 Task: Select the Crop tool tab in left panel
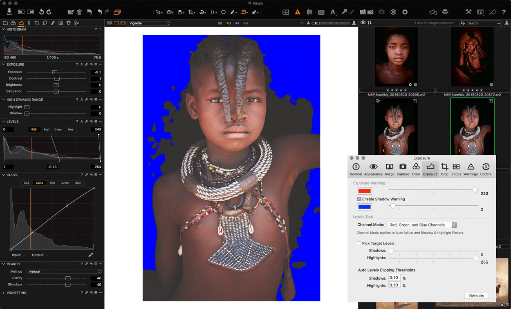point(36,23)
